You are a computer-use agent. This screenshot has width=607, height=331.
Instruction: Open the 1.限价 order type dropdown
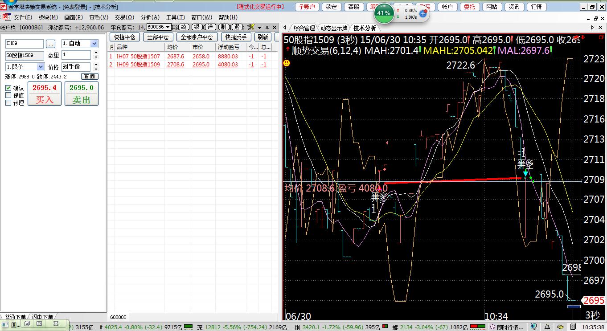[x=41, y=67]
